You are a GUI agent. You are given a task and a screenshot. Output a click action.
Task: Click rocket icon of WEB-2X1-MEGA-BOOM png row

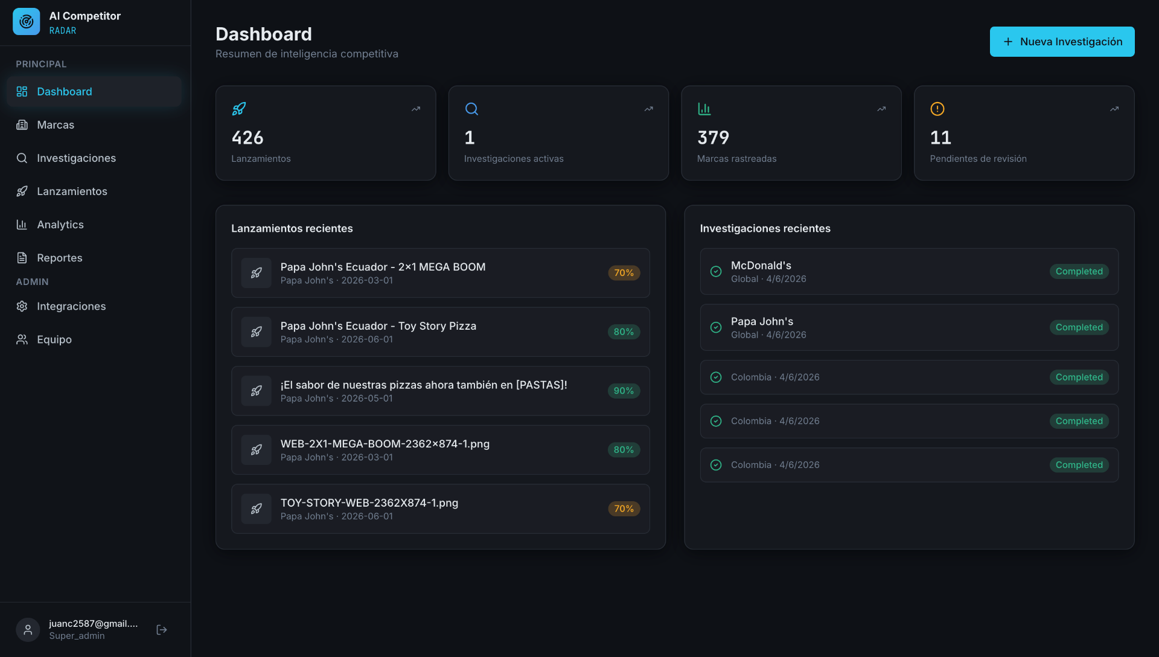coord(257,450)
